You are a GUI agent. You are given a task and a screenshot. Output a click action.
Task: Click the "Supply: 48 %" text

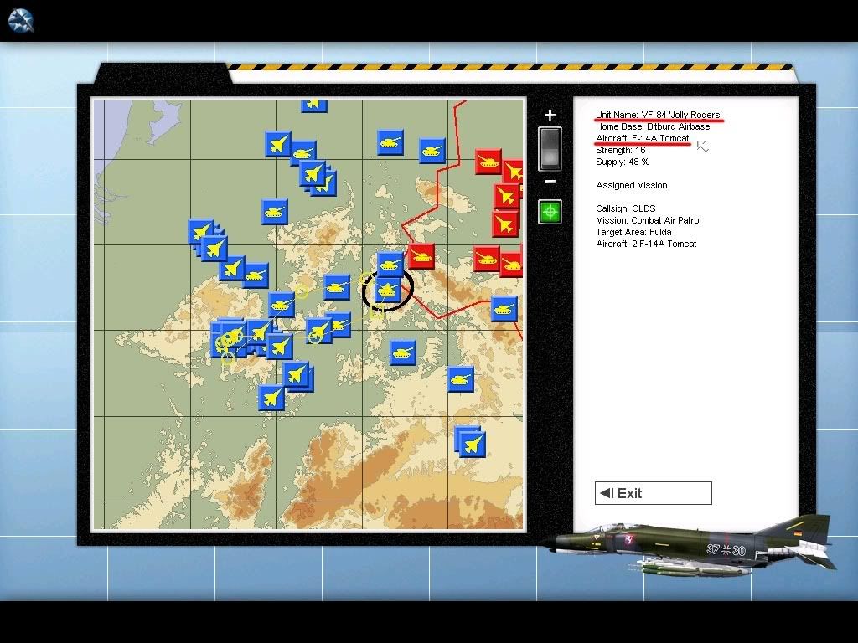[623, 162]
